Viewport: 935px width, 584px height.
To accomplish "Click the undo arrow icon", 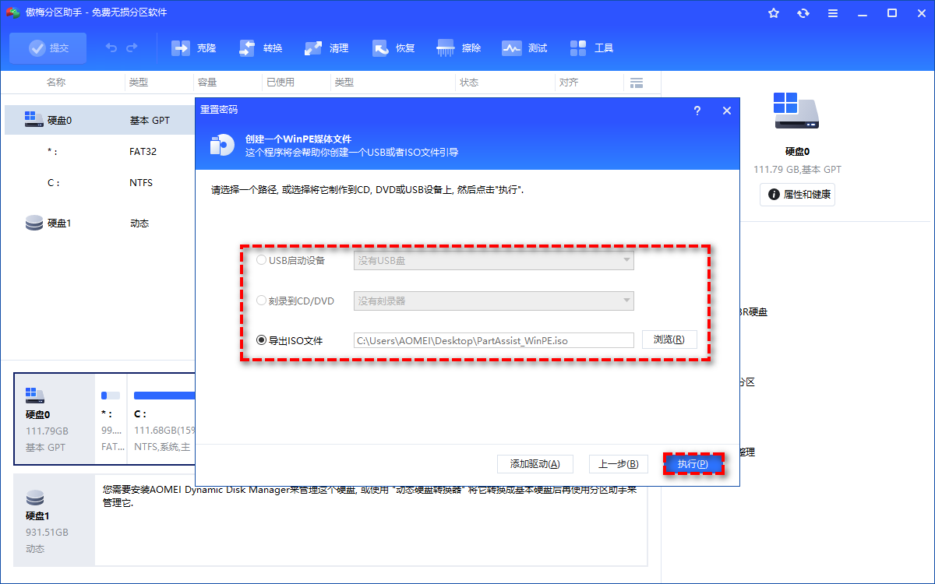I will [x=111, y=47].
